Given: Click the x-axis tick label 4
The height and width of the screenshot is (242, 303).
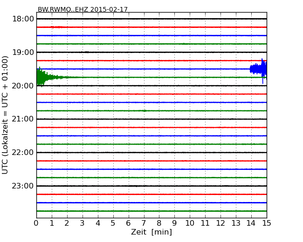Looking at the screenshot, I should 98,223.
